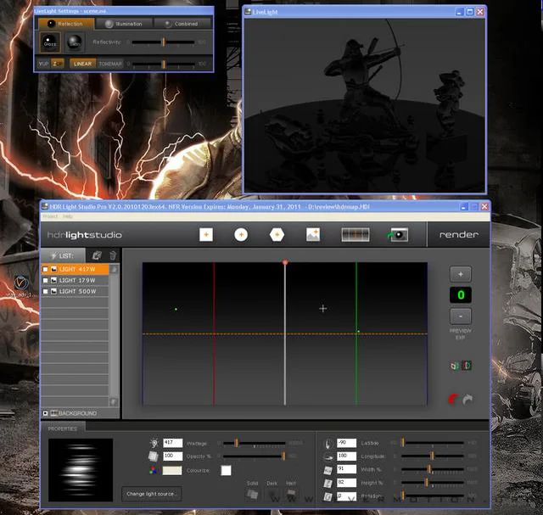
Task: Choose the Solid falloff icon
Action: pyautogui.click(x=253, y=495)
